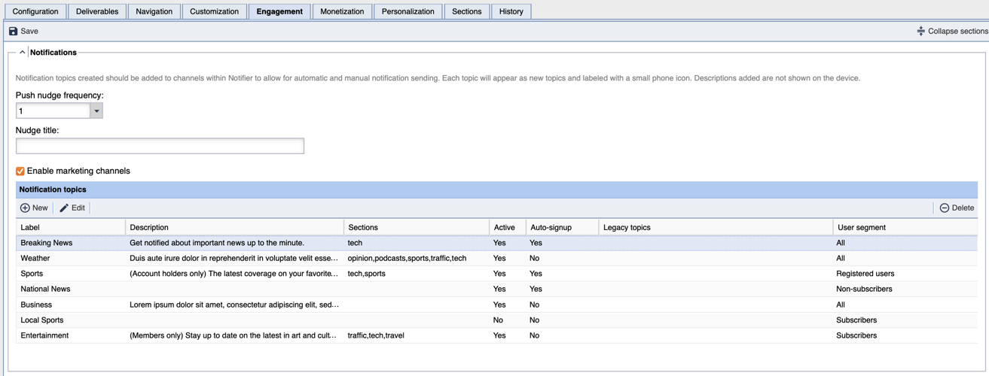Click 'Registered users' segment cell
989x376 pixels.
click(865, 274)
